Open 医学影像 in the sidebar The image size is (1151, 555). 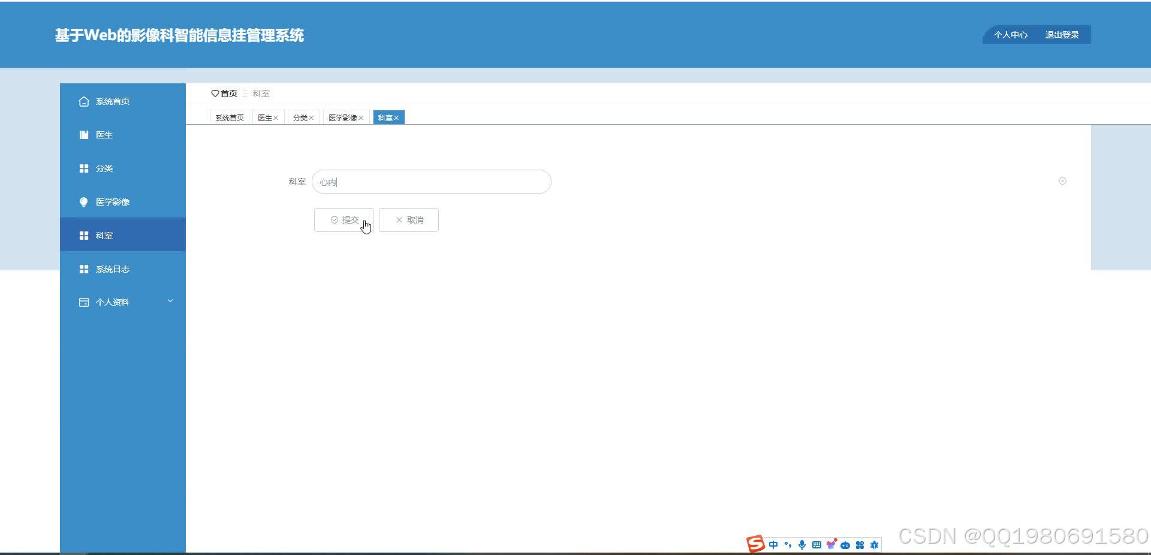pos(123,202)
